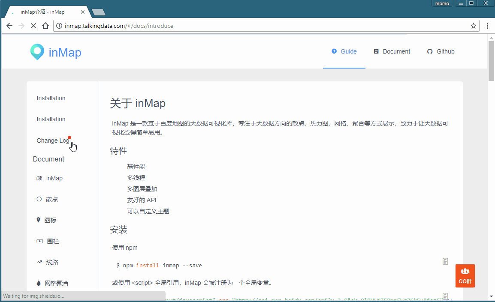
Task: Switch to the Document tab
Action: click(392, 51)
